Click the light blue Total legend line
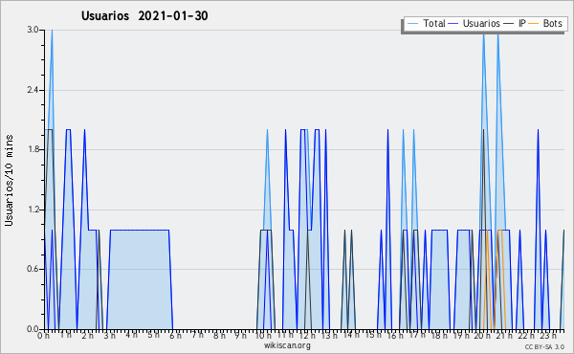574x354 pixels. point(412,24)
